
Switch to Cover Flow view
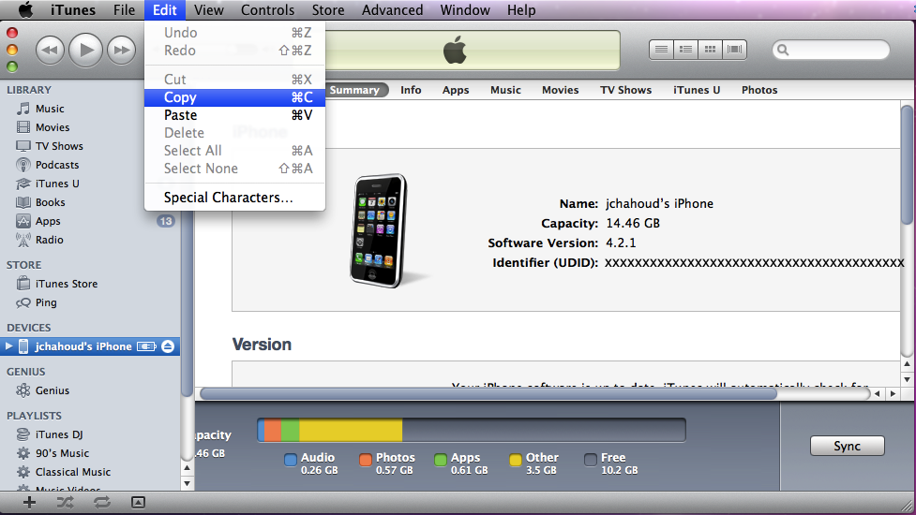pos(735,50)
